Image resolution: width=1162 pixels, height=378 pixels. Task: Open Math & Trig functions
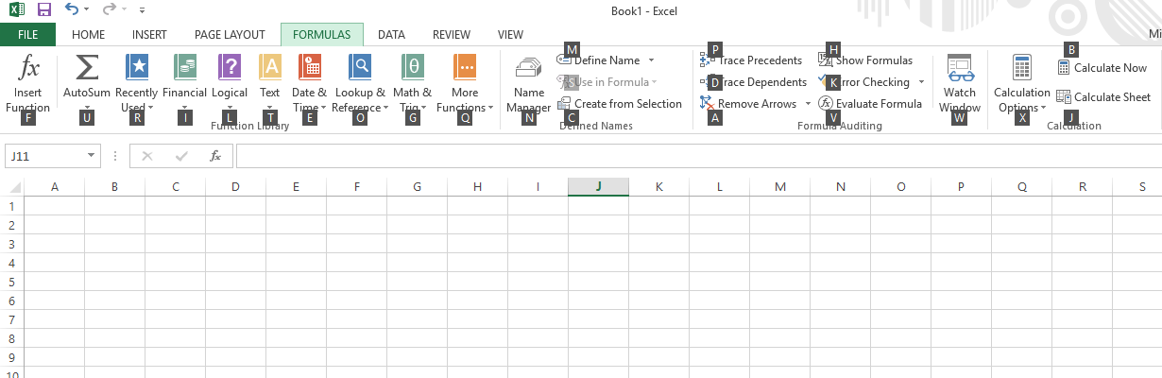pyautogui.click(x=412, y=84)
